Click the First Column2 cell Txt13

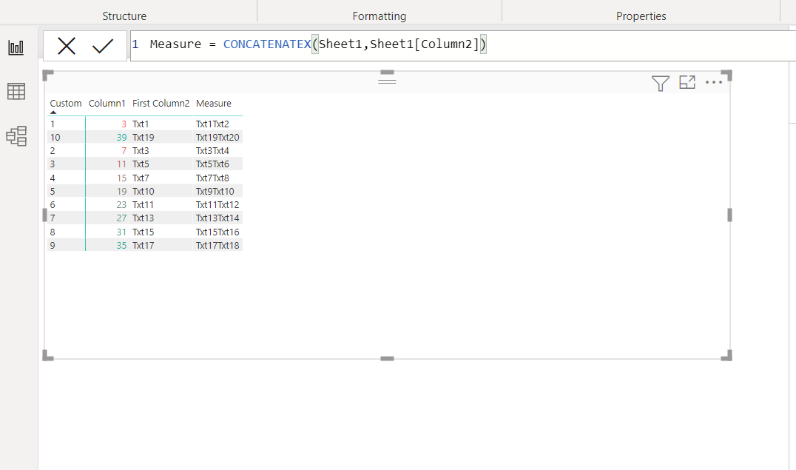point(144,218)
